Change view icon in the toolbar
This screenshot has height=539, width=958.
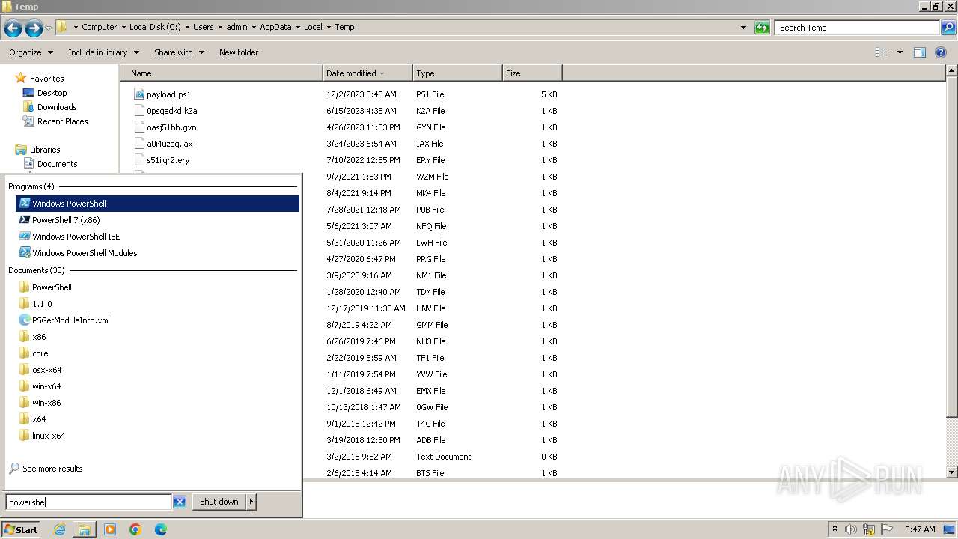coord(882,52)
